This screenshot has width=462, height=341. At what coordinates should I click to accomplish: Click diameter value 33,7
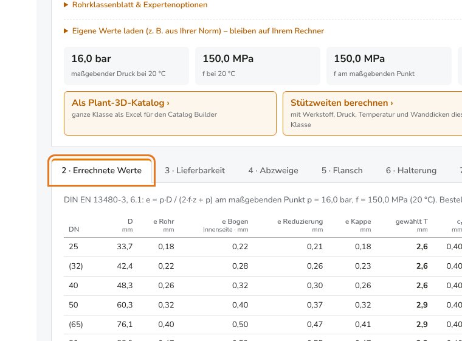coord(125,246)
